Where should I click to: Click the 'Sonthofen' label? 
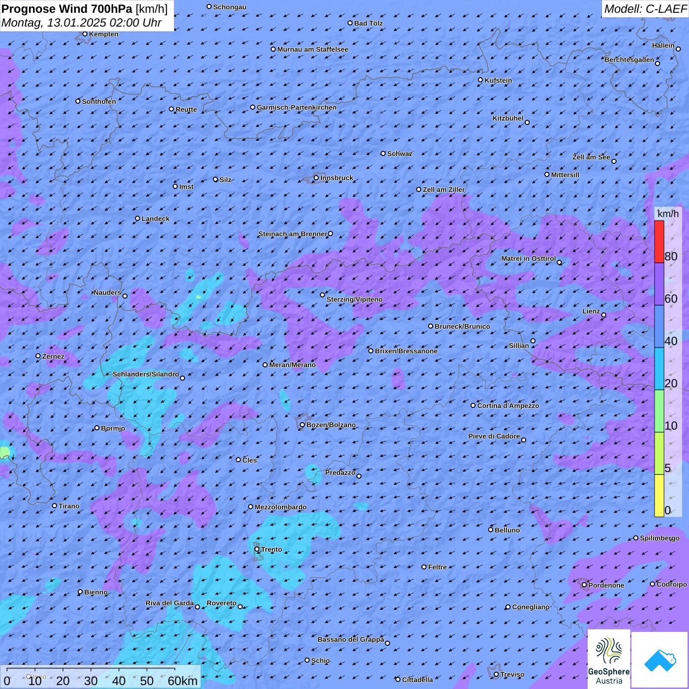[x=99, y=101]
